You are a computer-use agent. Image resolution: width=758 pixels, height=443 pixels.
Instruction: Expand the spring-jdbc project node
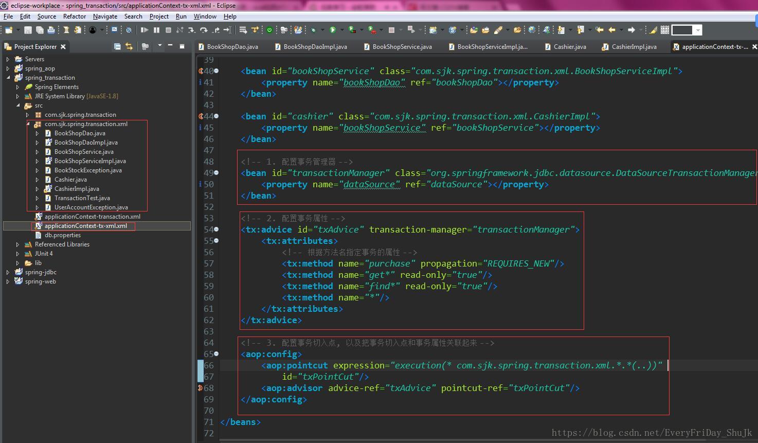click(8, 272)
